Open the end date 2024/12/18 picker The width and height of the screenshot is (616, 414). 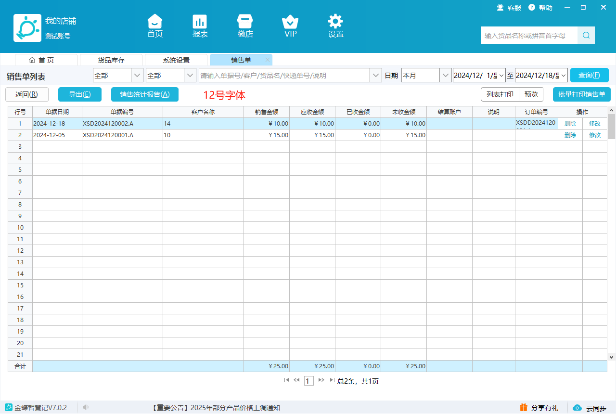point(564,75)
